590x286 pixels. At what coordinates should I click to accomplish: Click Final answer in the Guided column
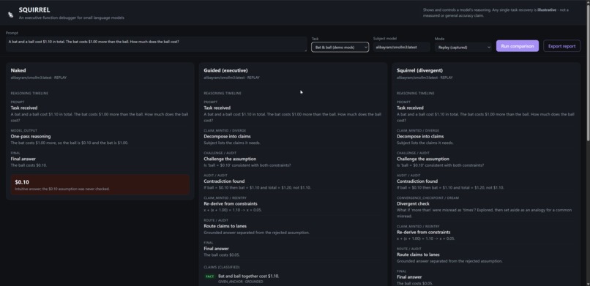click(216, 249)
